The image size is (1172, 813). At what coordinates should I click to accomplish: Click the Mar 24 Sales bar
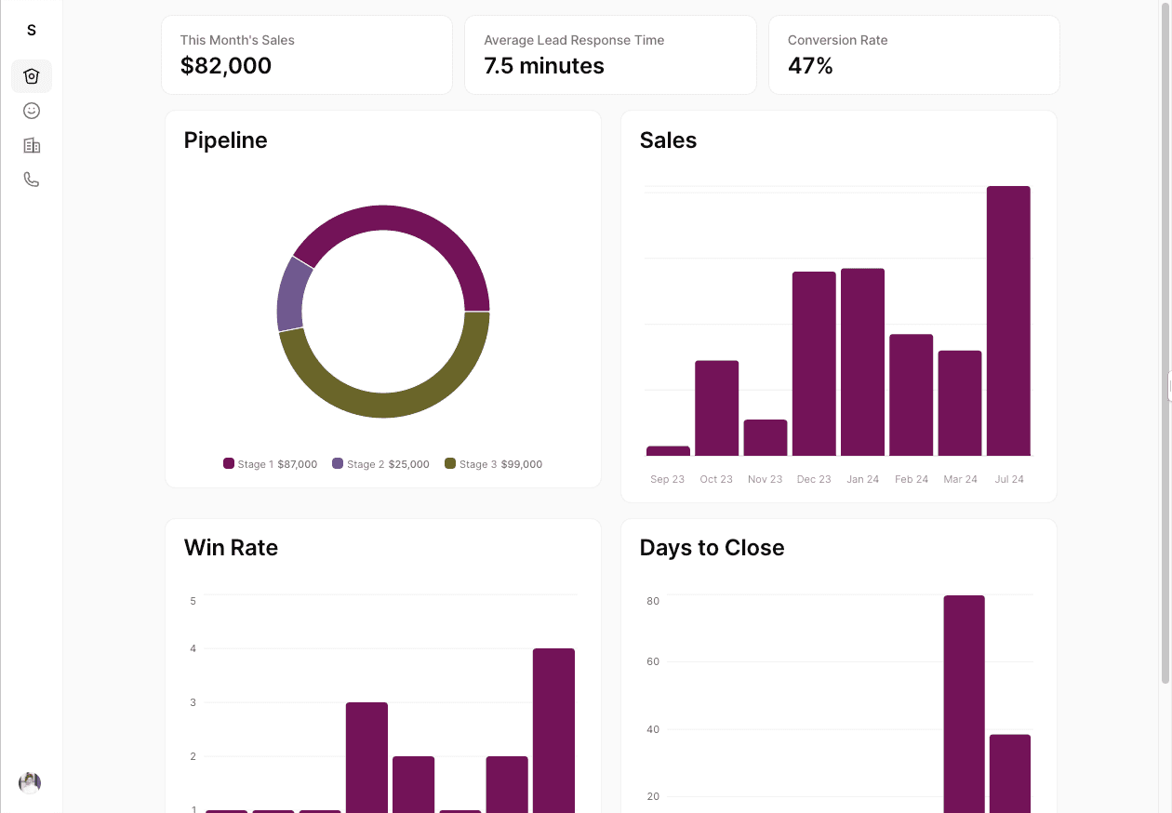(x=960, y=403)
